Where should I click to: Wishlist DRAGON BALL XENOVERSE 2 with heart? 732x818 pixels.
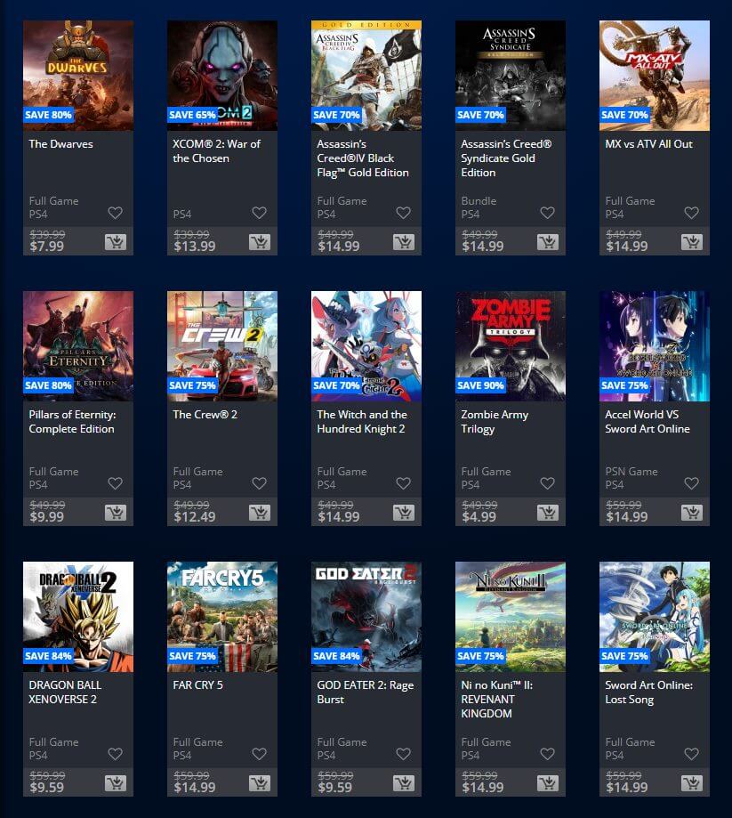pos(116,754)
